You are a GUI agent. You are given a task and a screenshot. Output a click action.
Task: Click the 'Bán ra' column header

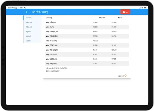click(120, 18)
